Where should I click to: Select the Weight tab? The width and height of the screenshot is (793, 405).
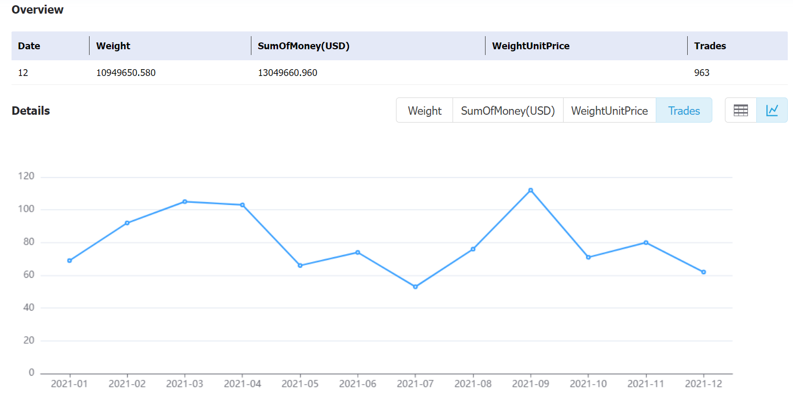click(425, 111)
